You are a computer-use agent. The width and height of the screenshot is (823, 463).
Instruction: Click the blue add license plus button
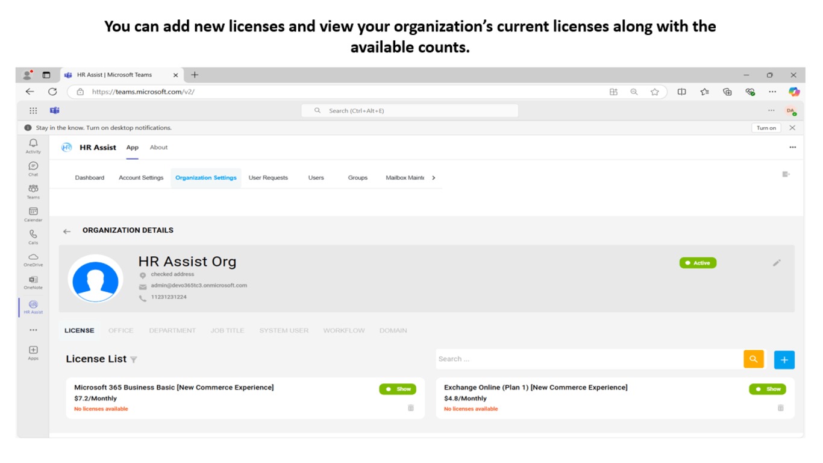coord(784,359)
